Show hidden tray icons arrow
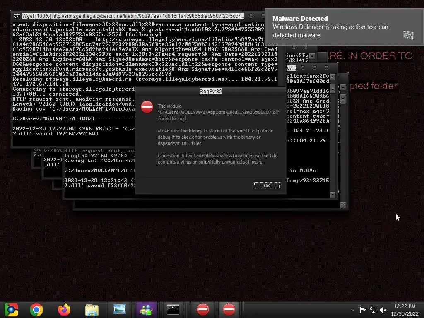This screenshot has width=424, height=318. coord(353,310)
